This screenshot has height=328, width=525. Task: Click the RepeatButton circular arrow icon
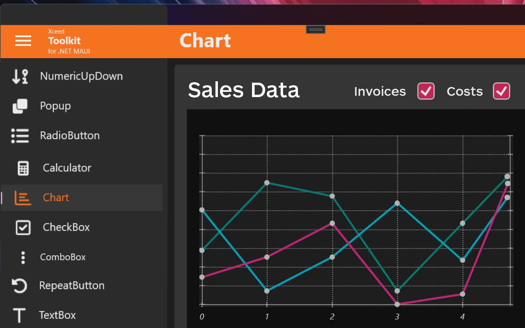20,286
